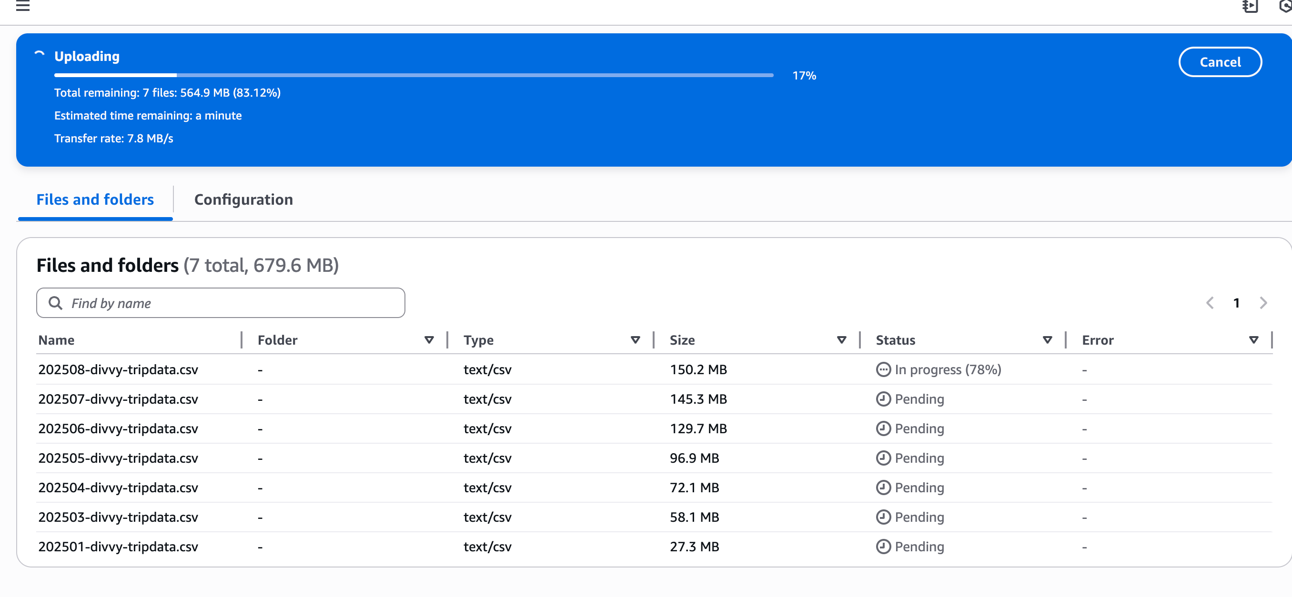Image resolution: width=1292 pixels, height=597 pixels.
Task: Click page number 1
Action: pyautogui.click(x=1236, y=303)
